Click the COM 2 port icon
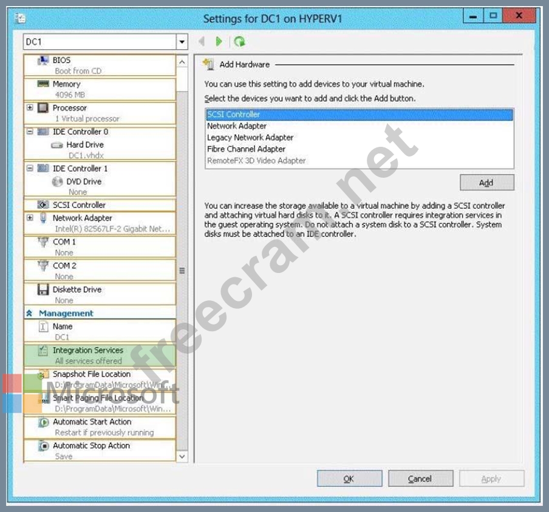Image resolution: width=549 pixels, height=512 pixels. [43, 266]
